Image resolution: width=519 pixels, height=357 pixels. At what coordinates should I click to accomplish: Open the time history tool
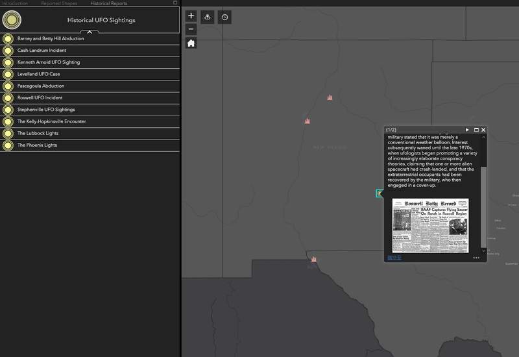click(x=224, y=17)
